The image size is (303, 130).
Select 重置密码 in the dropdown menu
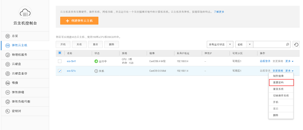pyautogui.click(x=281, y=83)
